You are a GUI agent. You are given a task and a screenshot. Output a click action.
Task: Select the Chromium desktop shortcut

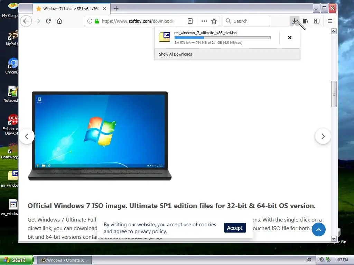(11, 66)
